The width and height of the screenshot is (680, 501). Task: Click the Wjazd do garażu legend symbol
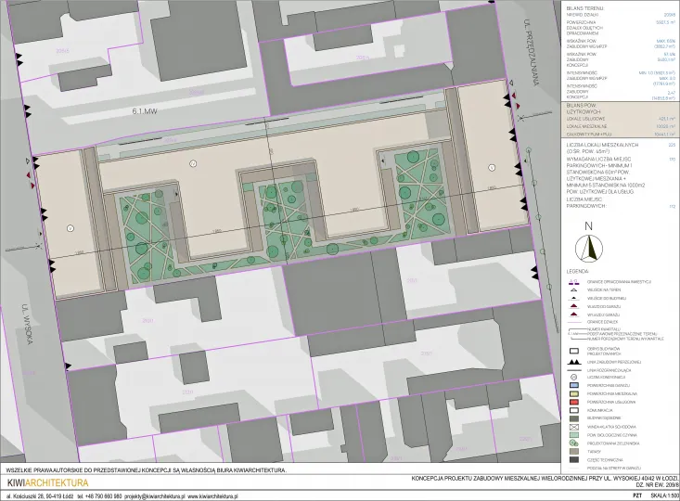573,307
